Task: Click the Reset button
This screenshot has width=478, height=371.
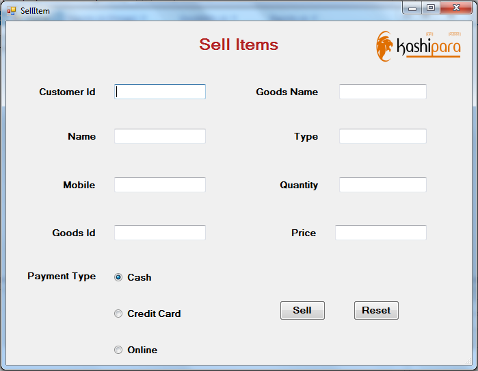Action: [376, 310]
